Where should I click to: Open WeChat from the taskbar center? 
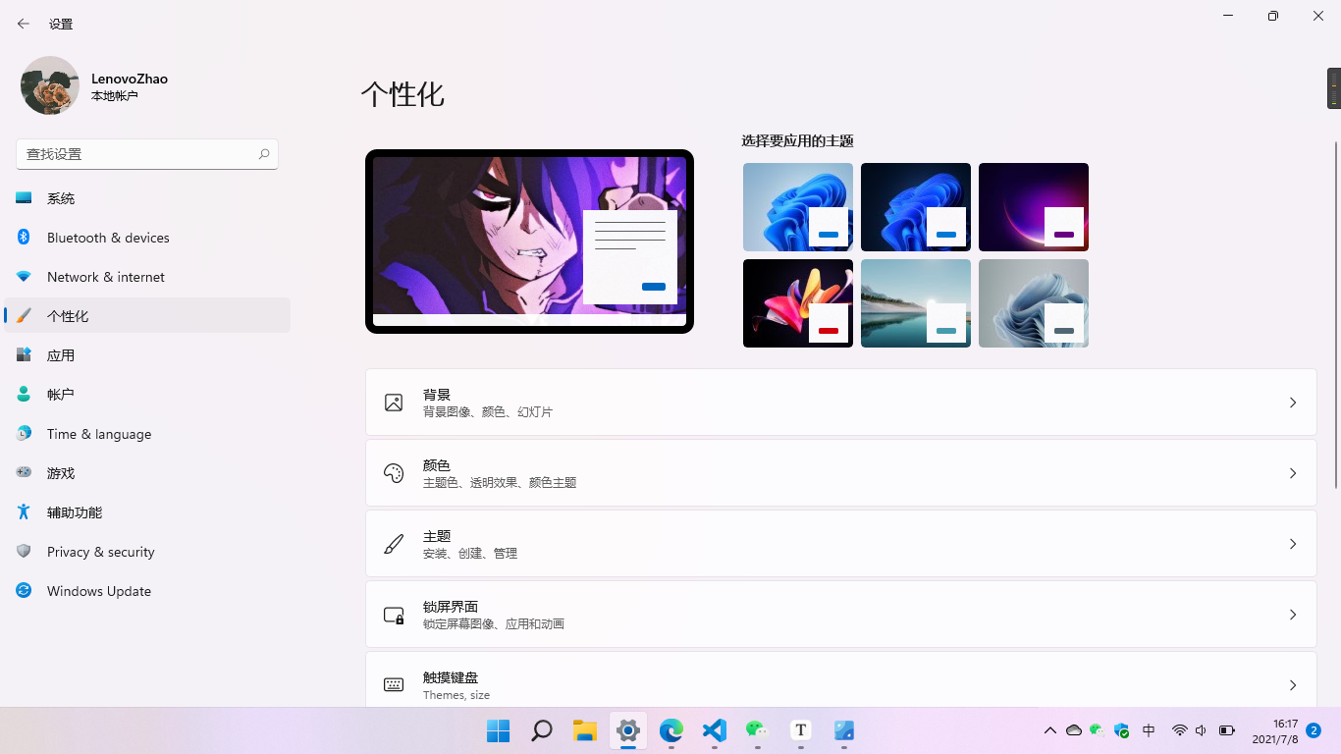pos(758,730)
